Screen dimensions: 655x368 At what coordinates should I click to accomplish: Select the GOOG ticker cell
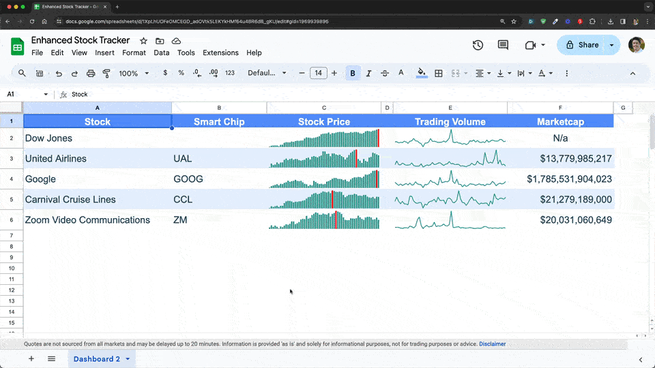click(219, 179)
